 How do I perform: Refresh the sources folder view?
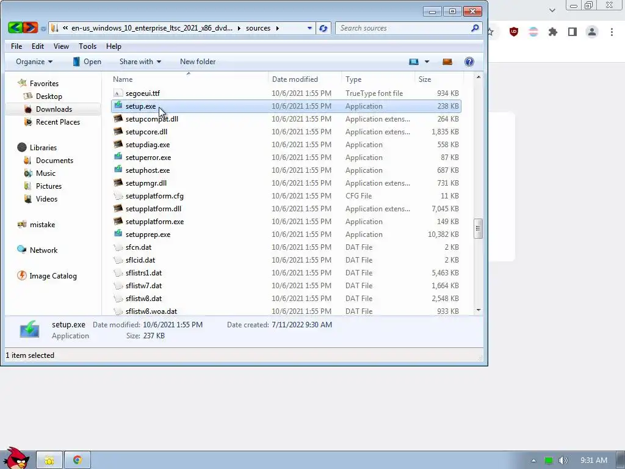pyautogui.click(x=323, y=28)
